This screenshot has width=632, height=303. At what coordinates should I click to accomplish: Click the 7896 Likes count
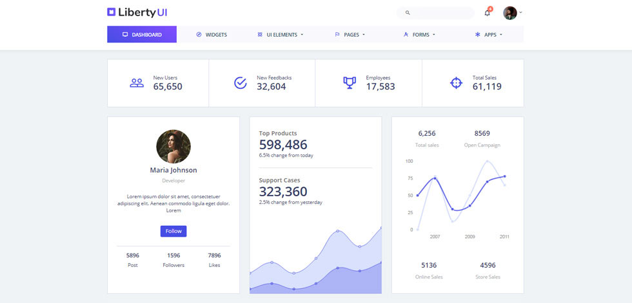click(214, 255)
